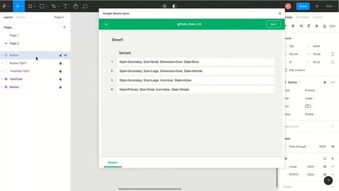Hide the FFFFFF fill
Image resolution: width=339 pixels, height=191 pixels.
[x=325, y=175]
